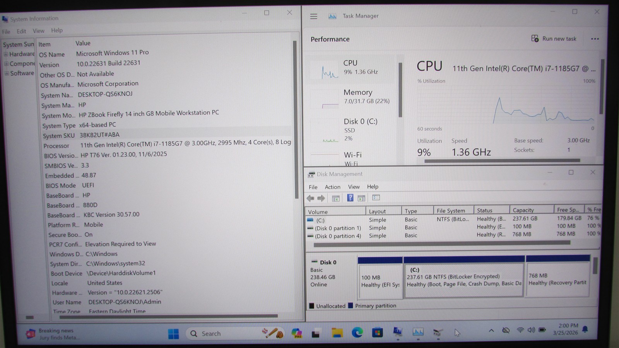The width and height of the screenshot is (619, 348).
Task: Sort by Volume column header
Action: point(335,212)
